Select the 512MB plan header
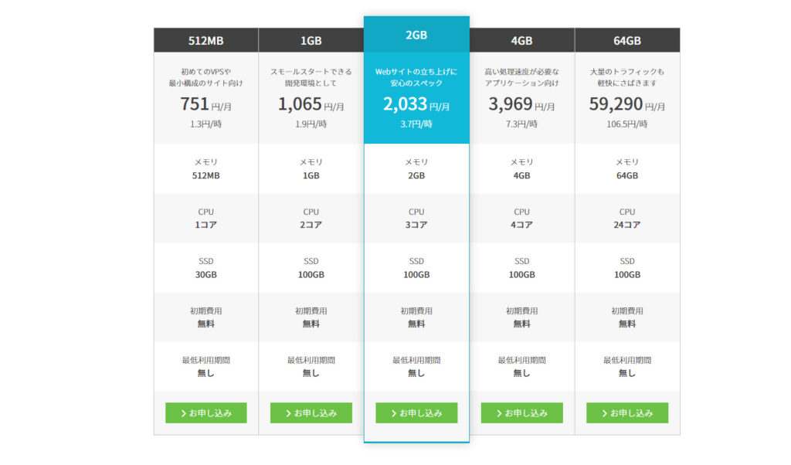The image size is (791, 465). tap(205, 40)
